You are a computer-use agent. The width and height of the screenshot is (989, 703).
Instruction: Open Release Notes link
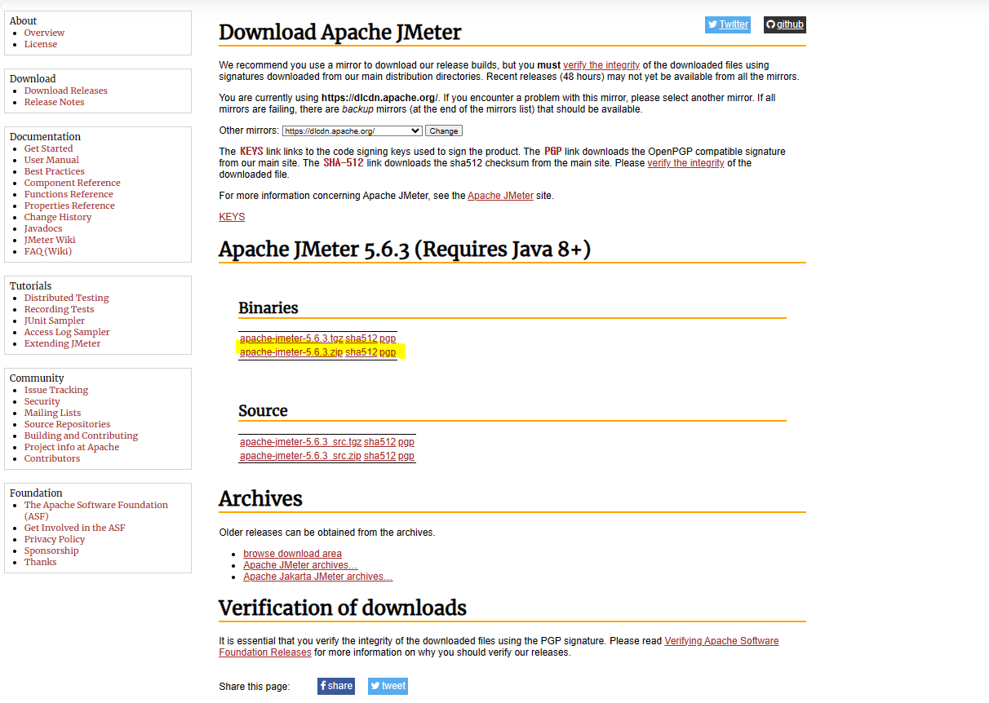coord(54,102)
